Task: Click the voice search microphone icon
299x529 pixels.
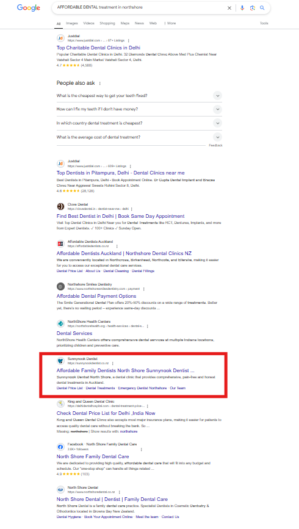Action: click(242, 8)
